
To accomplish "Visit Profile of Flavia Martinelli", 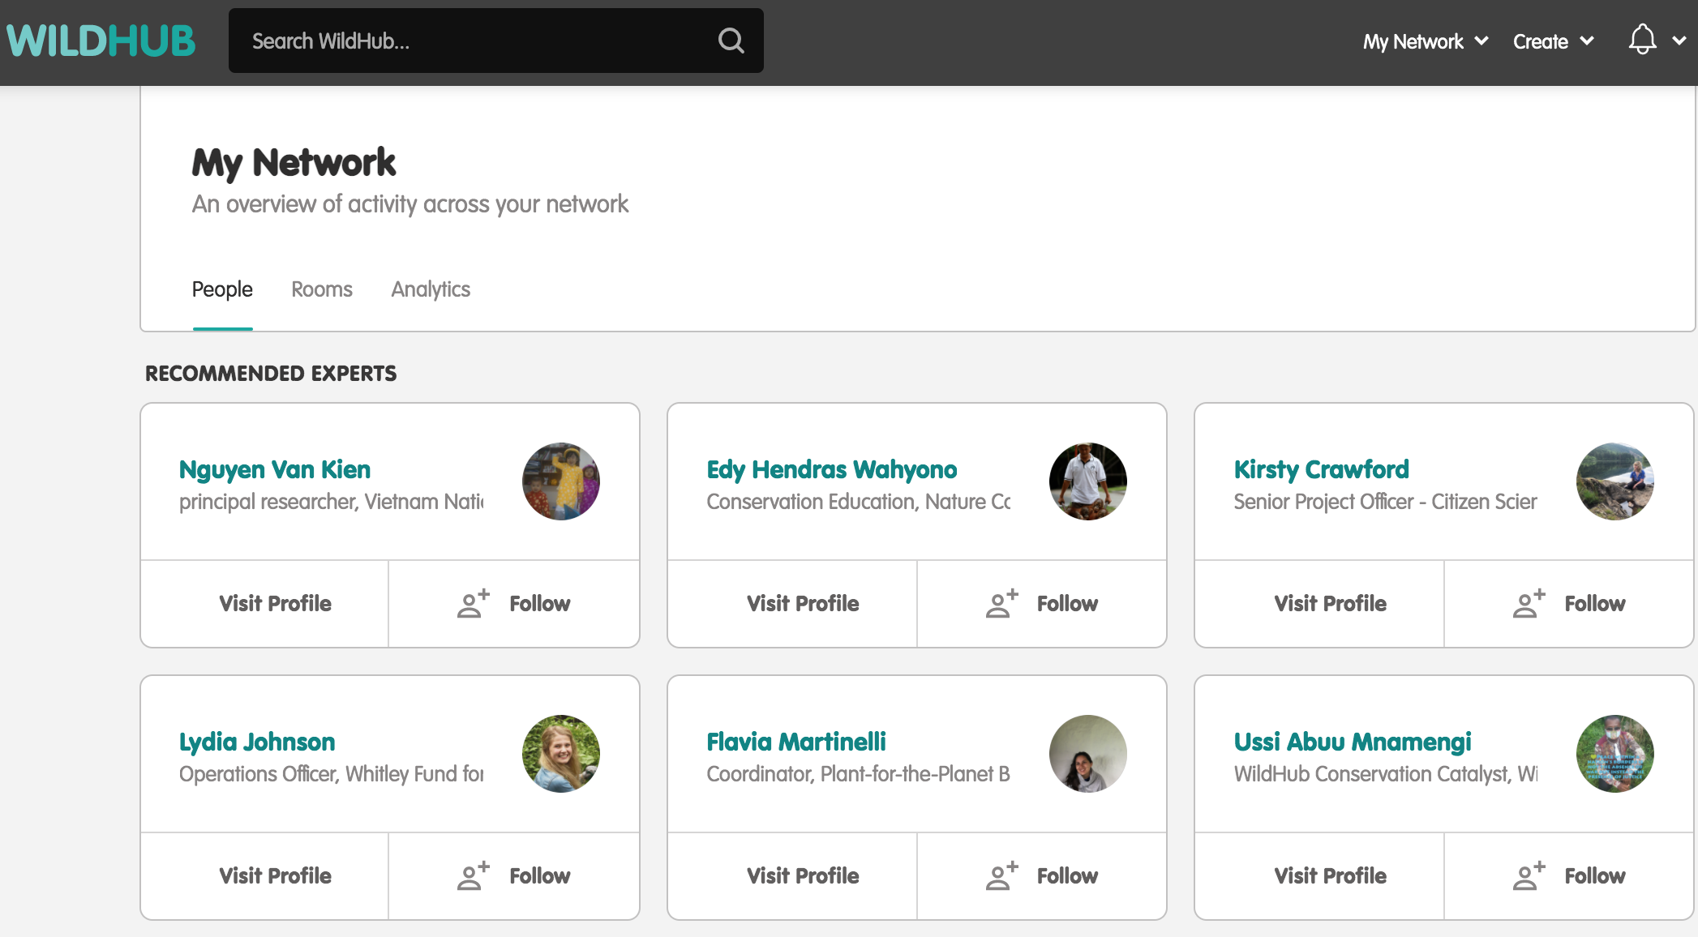I will 802,876.
